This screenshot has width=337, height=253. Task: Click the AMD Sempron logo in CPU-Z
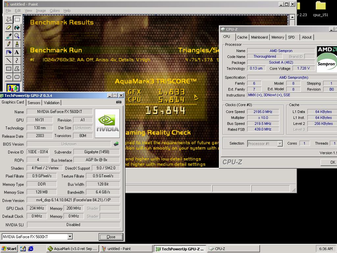coord(327,59)
